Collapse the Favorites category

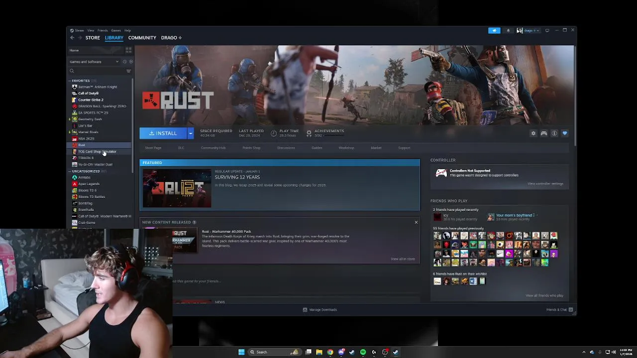tap(70, 81)
